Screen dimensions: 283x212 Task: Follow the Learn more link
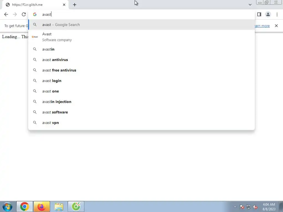pos(262,26)
